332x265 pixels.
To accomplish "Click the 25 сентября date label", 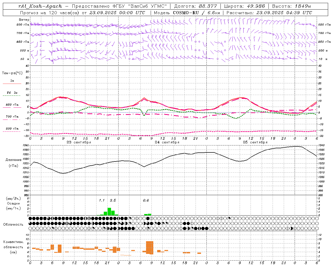I will [255, 142].
